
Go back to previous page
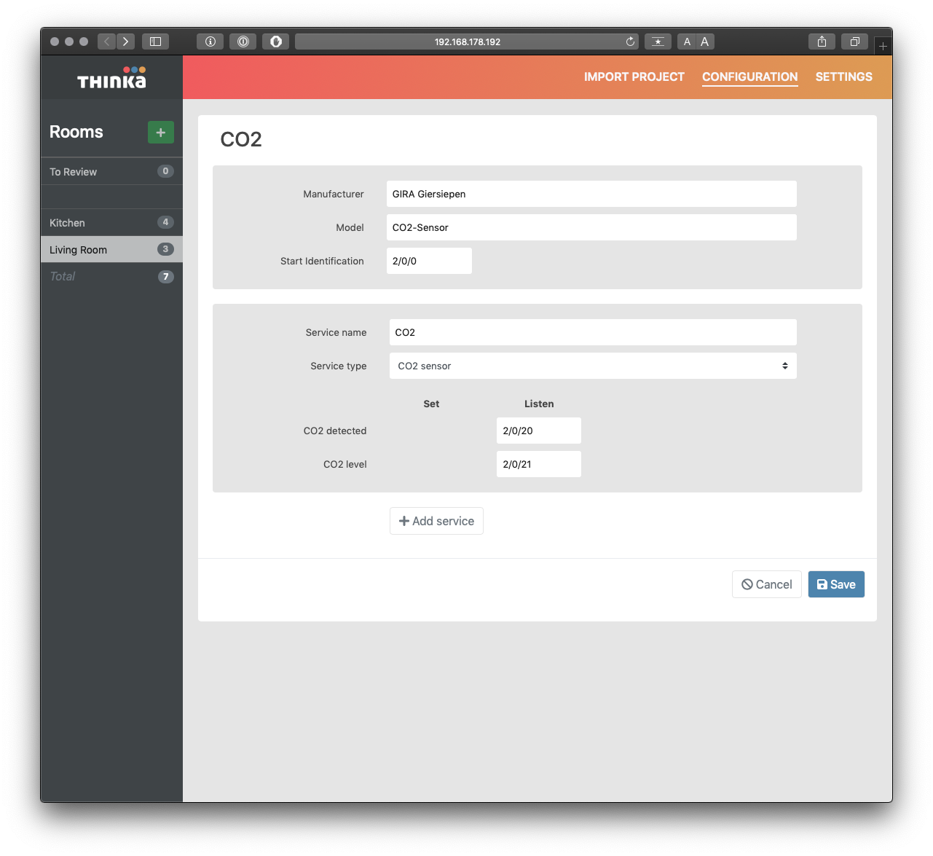tap(107, 42)
